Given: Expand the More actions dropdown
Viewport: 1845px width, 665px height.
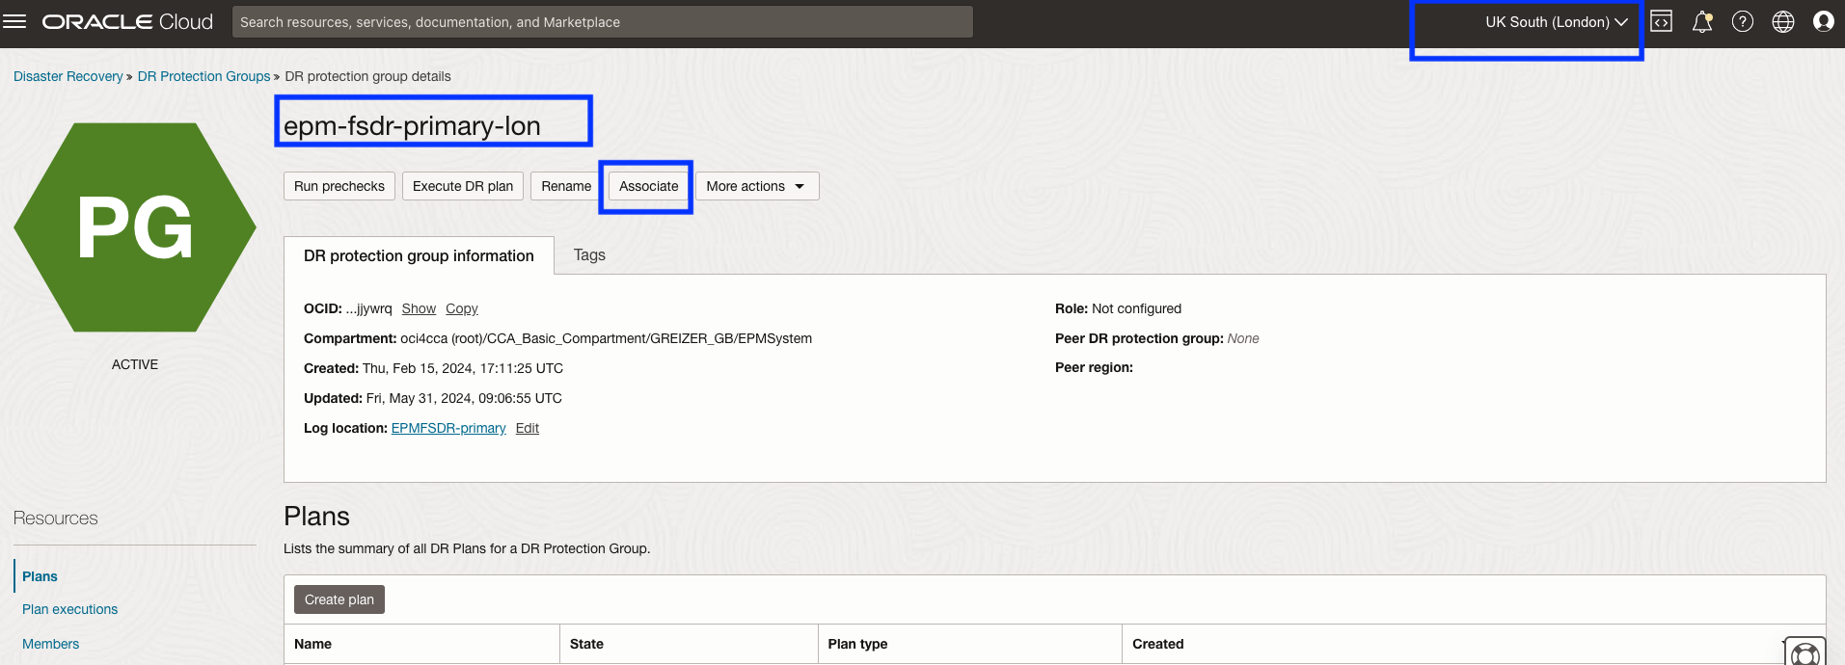Looking at the screenshot, I should click(x=757, y=186).
